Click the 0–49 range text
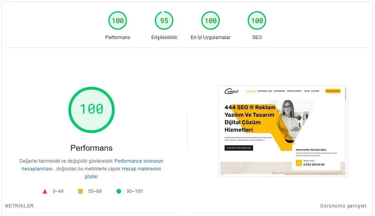 58,191
